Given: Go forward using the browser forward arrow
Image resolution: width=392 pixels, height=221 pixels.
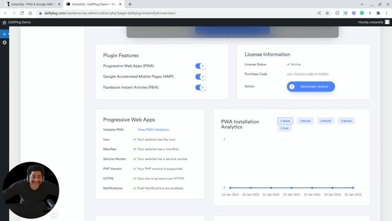Looking at the screenshot, I should [13, 13].
